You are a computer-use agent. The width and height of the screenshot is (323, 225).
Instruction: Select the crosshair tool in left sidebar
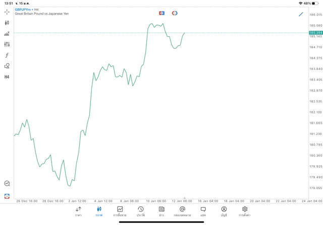pyautogui.click(x=7, y=12)
